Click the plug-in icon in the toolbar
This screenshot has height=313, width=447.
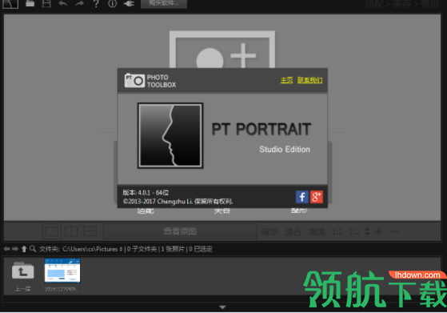pyautogui.click(x=129, y=4)
